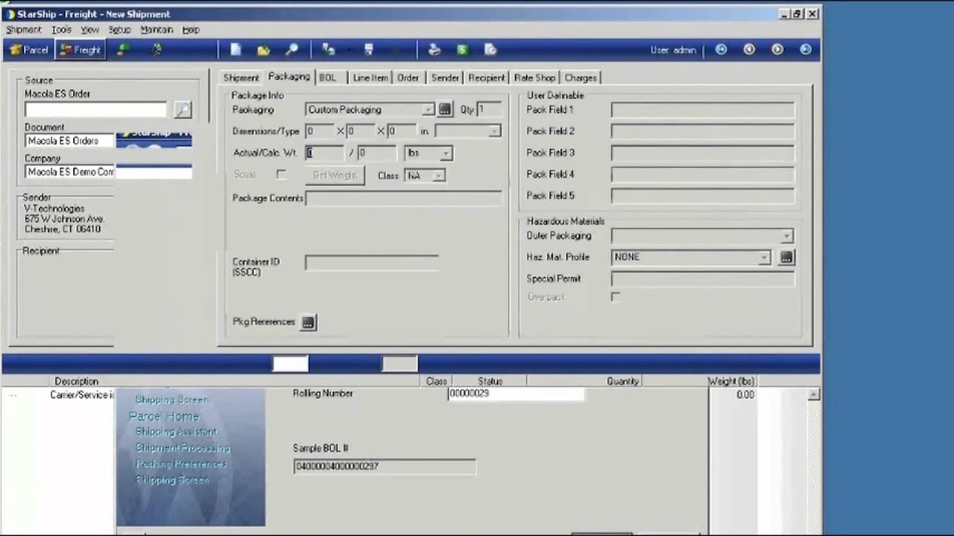
Task: Click the Get Weight button
Action: coord(335,175)
